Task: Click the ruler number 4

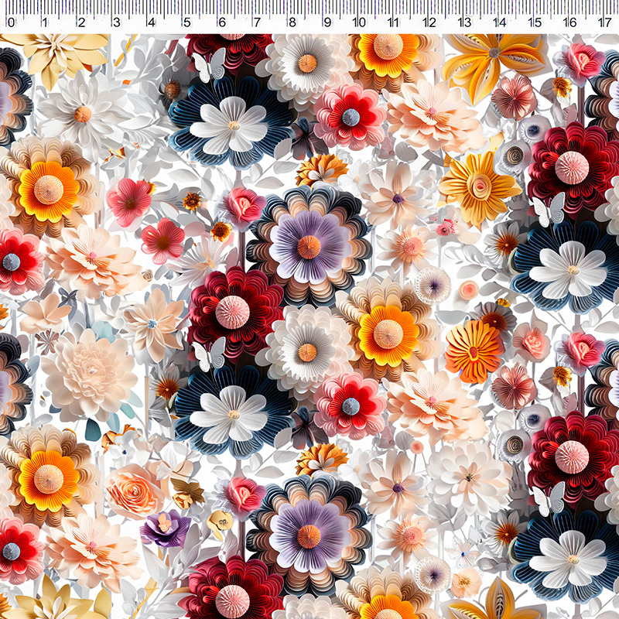Action: click(152, 22)
